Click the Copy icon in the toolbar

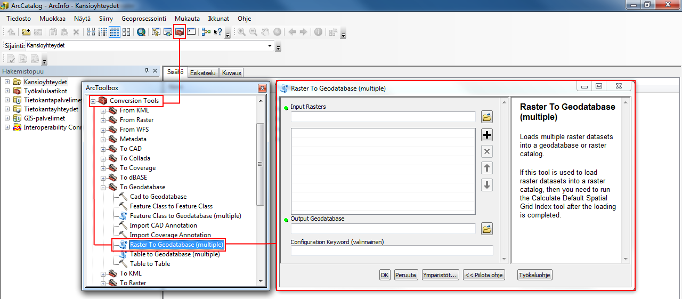pos(53,32)
